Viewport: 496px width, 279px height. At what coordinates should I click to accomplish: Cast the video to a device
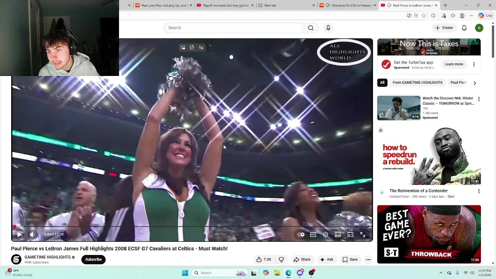click(350, 234)
